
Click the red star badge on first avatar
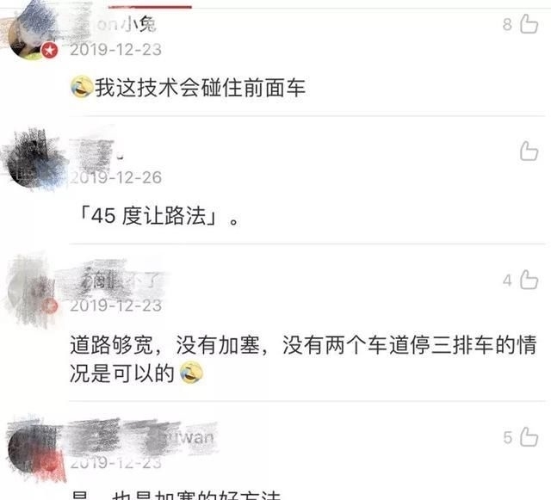50,50
